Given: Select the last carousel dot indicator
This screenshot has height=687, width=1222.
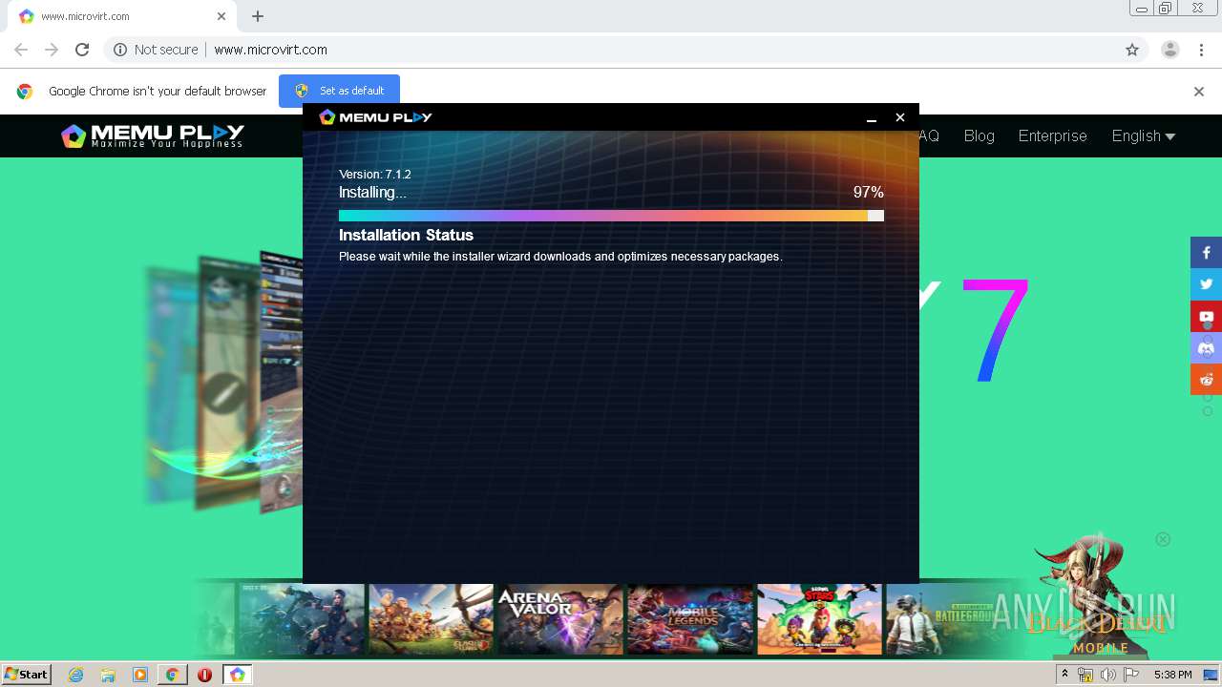Looking at the screenshot, I should [1208, 411].
